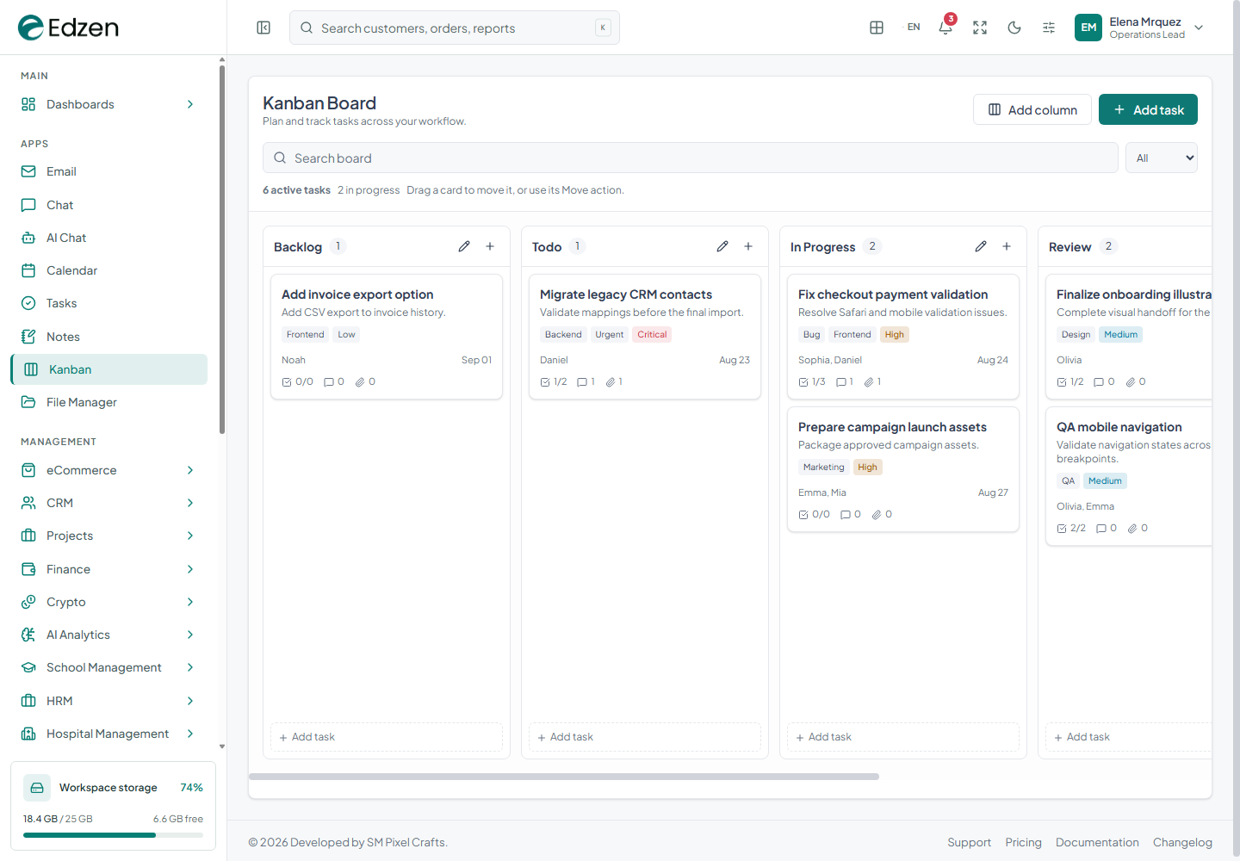
Task: Expand the eCommerce submenu
Action: tap(108, 470)
